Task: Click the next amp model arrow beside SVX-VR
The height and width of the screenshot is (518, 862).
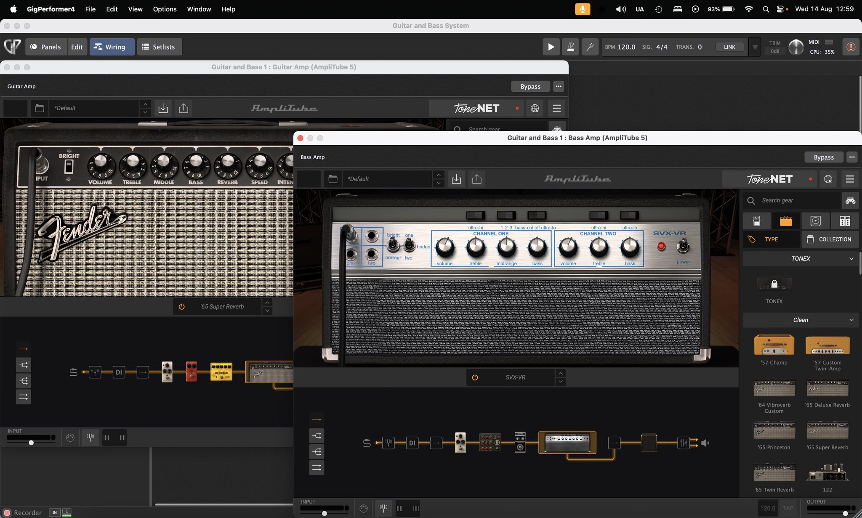Action: 560,382
